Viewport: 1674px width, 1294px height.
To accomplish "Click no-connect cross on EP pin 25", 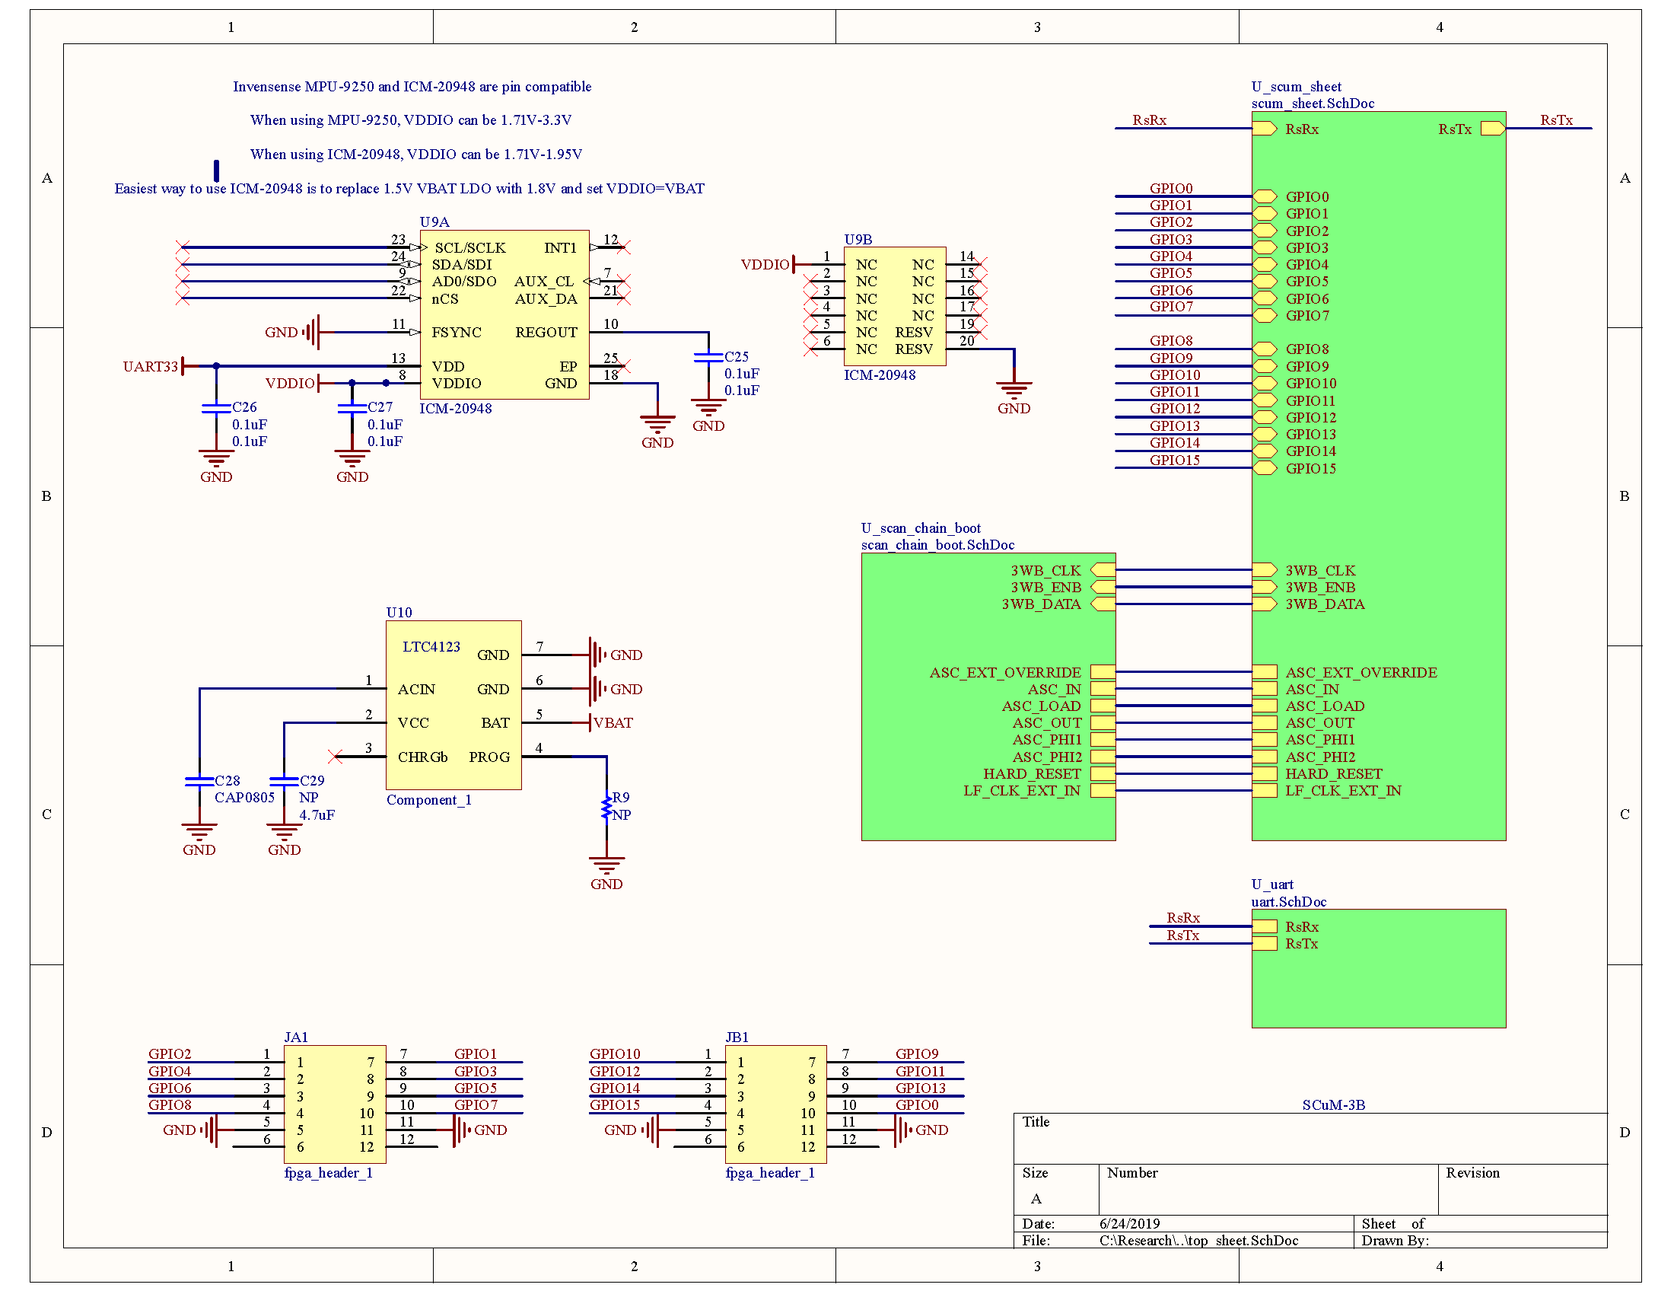I will click(x=625, y=366).
